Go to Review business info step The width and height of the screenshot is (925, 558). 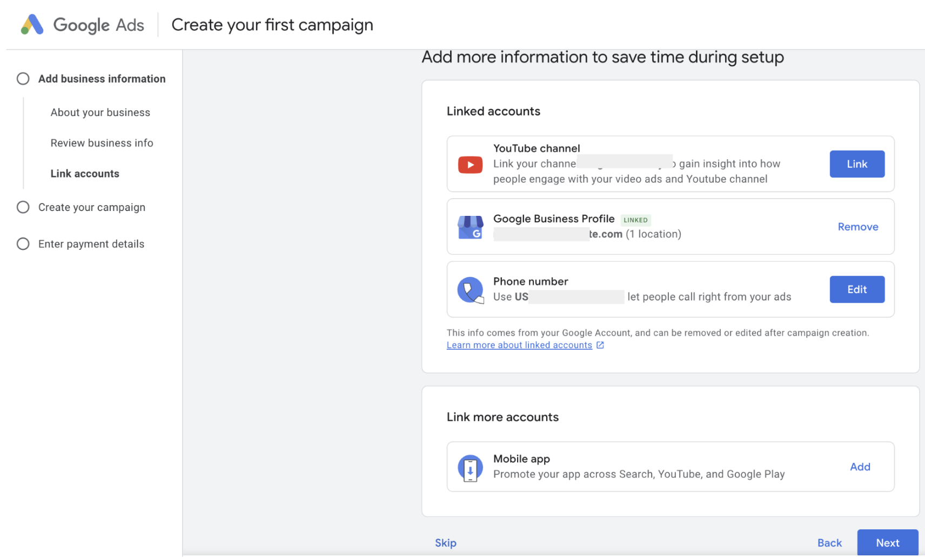click(x=102, y=143)
